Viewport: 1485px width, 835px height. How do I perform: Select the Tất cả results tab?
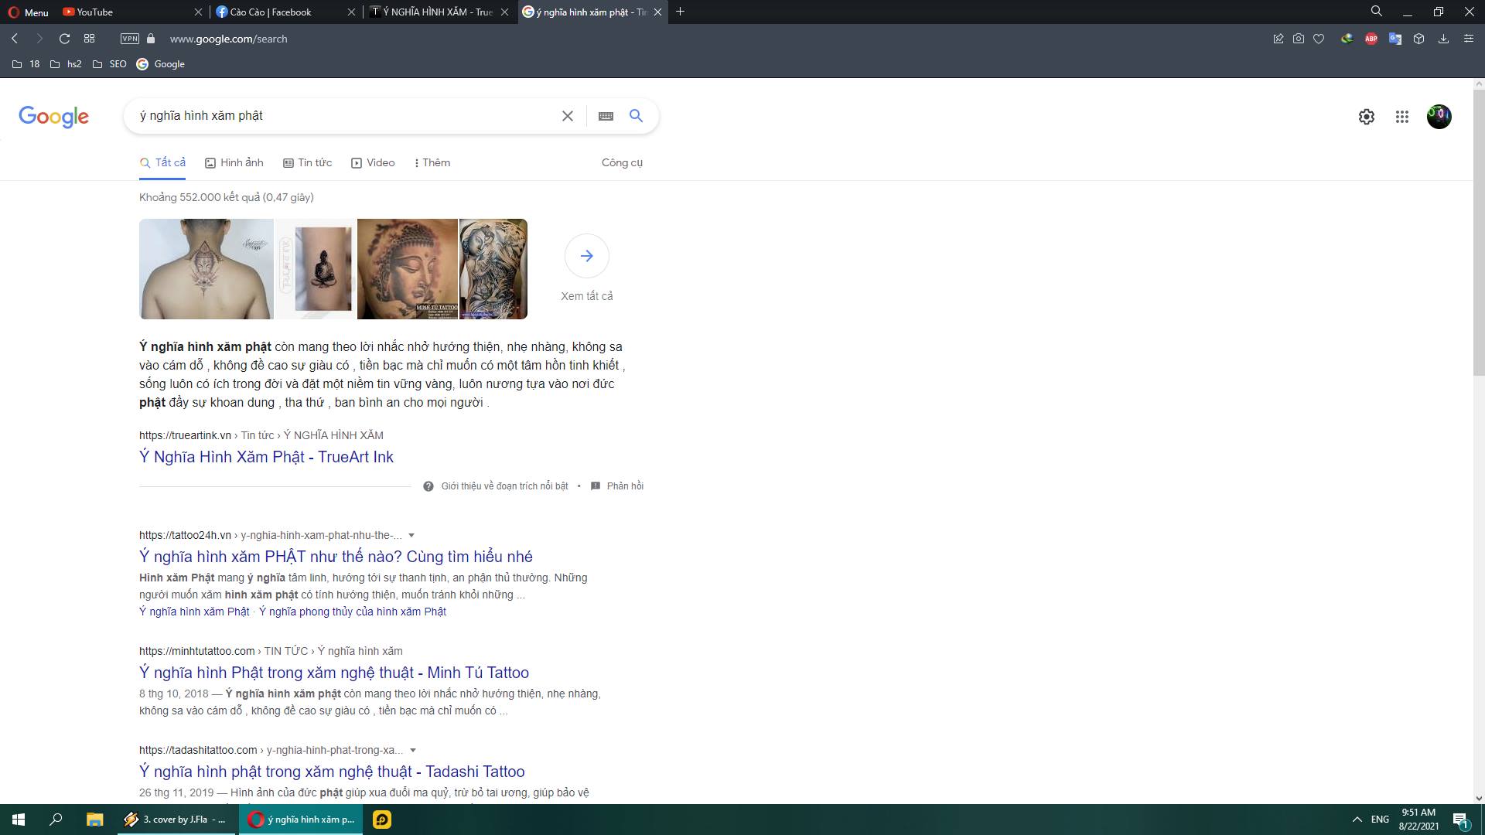click(162, 163)
